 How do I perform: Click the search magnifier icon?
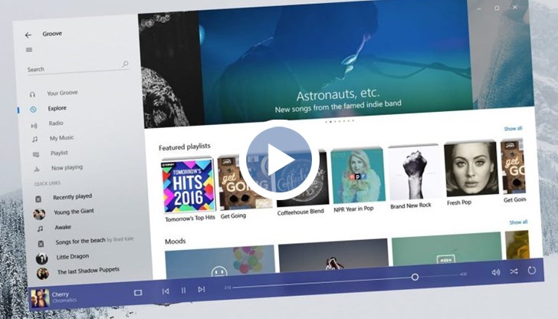coord(125,65)
